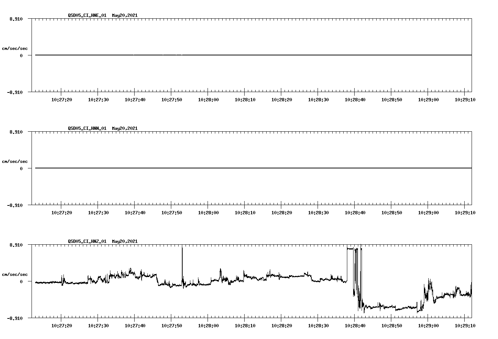The height and width of the screenshot is (339, 498).
Task: Click the 10:28:40 time label under HNZ plot
Action: tap(355, 326)
